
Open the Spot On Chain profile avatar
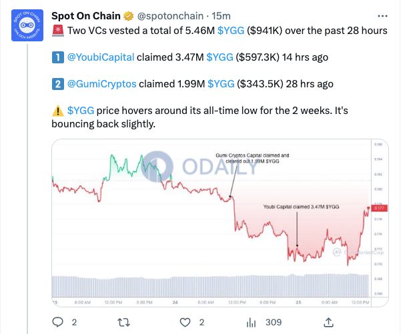pyautogui.click(x=27, y=25)
